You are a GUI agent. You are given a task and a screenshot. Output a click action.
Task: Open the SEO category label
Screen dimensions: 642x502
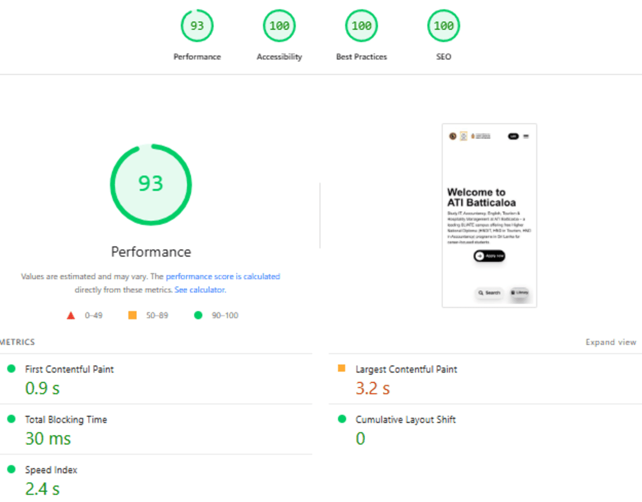(x=444, y=57)
